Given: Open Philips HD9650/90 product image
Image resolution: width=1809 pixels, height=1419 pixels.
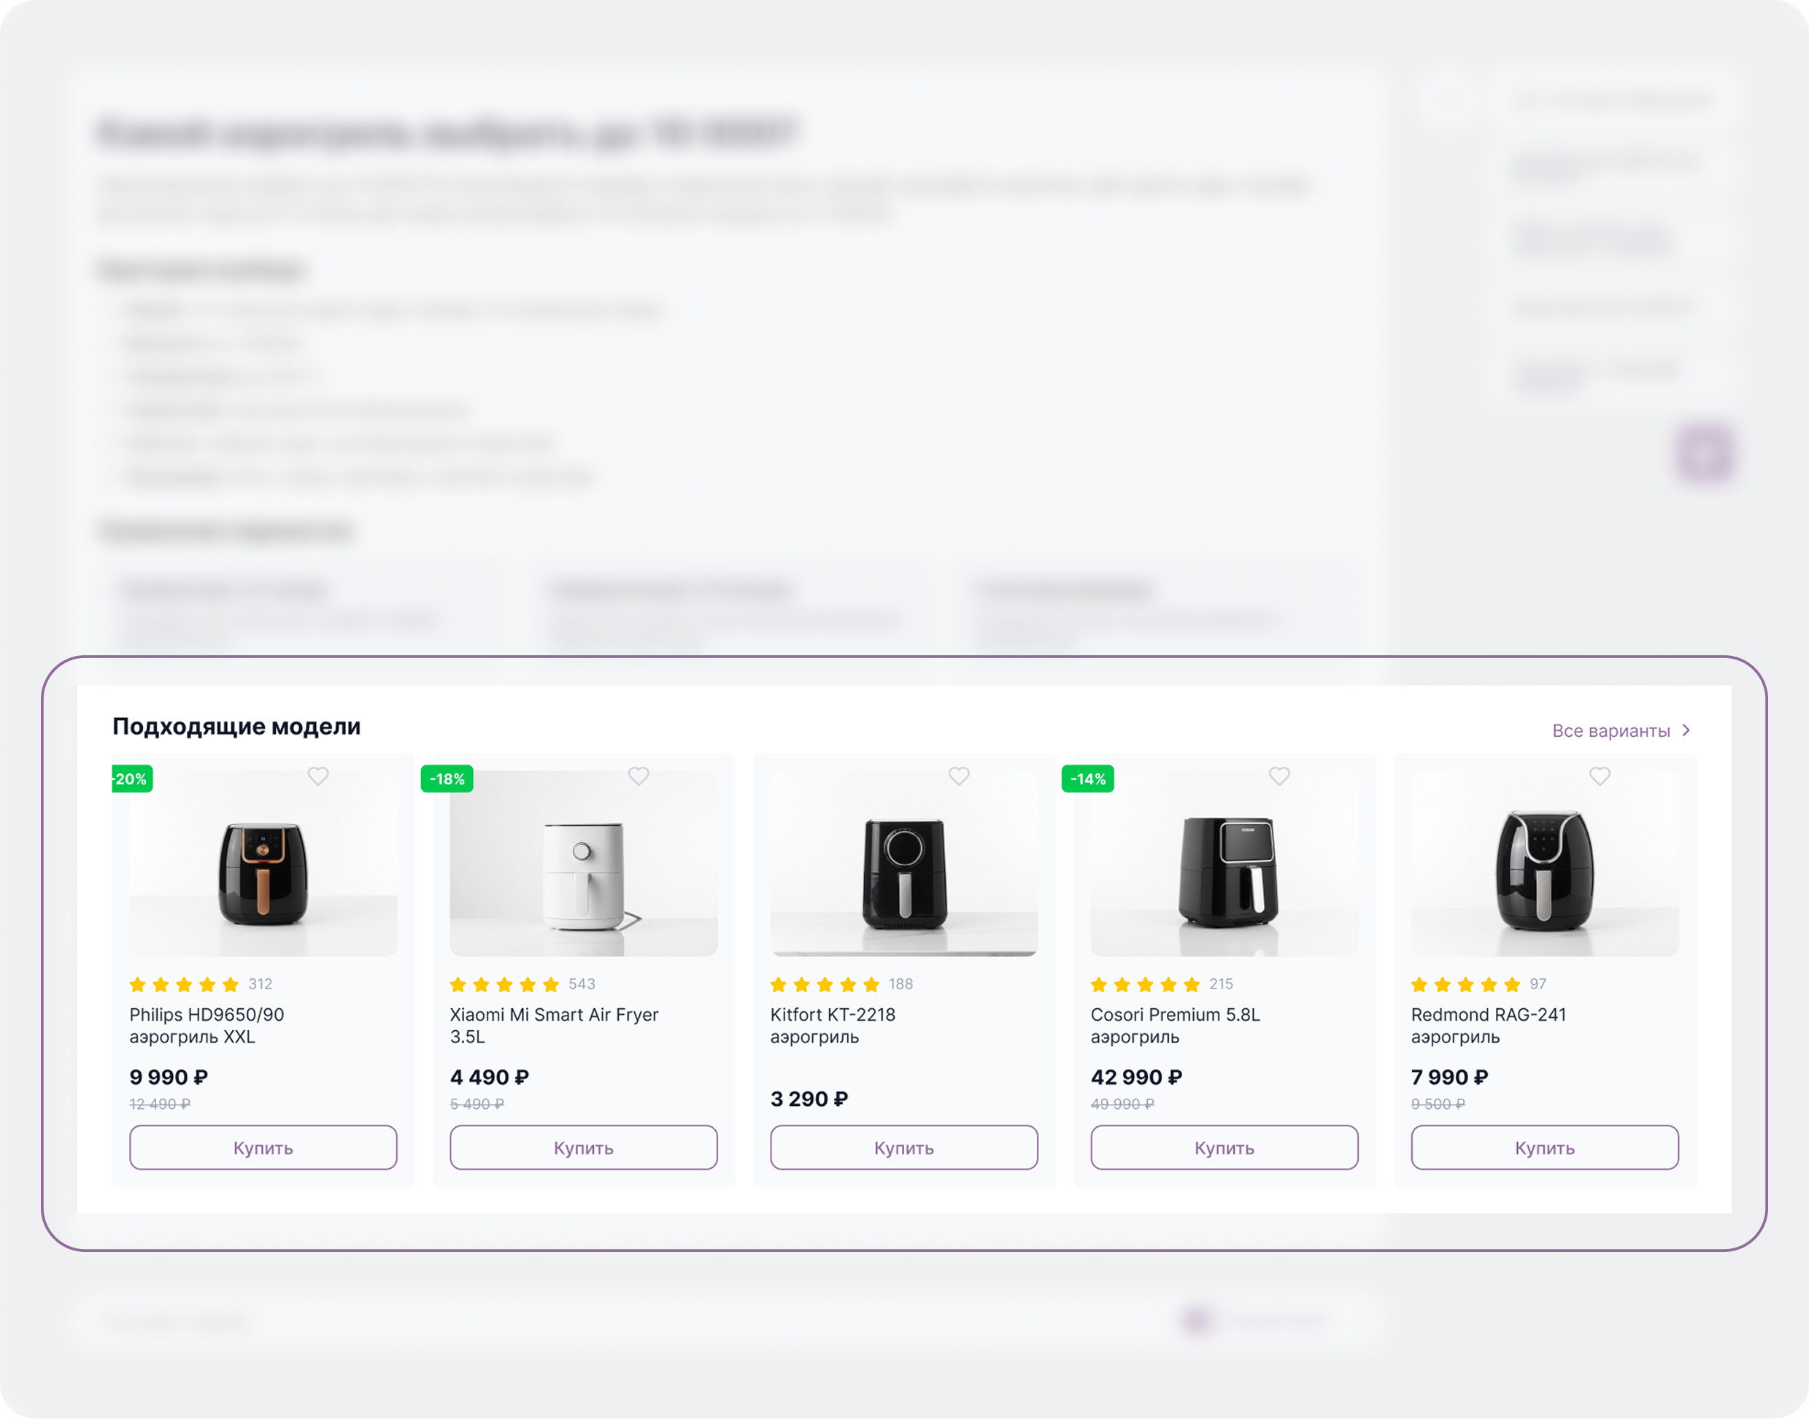Looking at the screenshot, I should pyautogui.click(x=263, y=864).
